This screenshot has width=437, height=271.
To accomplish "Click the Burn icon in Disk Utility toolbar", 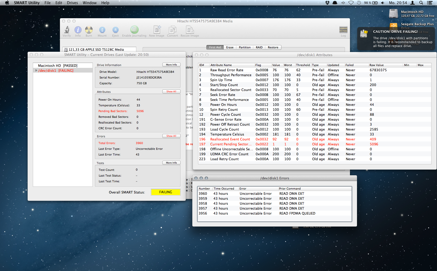I will (x=89, y=30).
